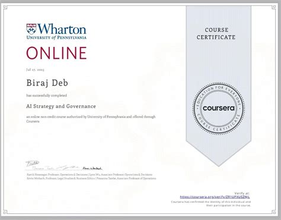Click the course title 'AI Strategy and Governance'
The height and width of the screenshot is (220, 281).
(61, 106)
